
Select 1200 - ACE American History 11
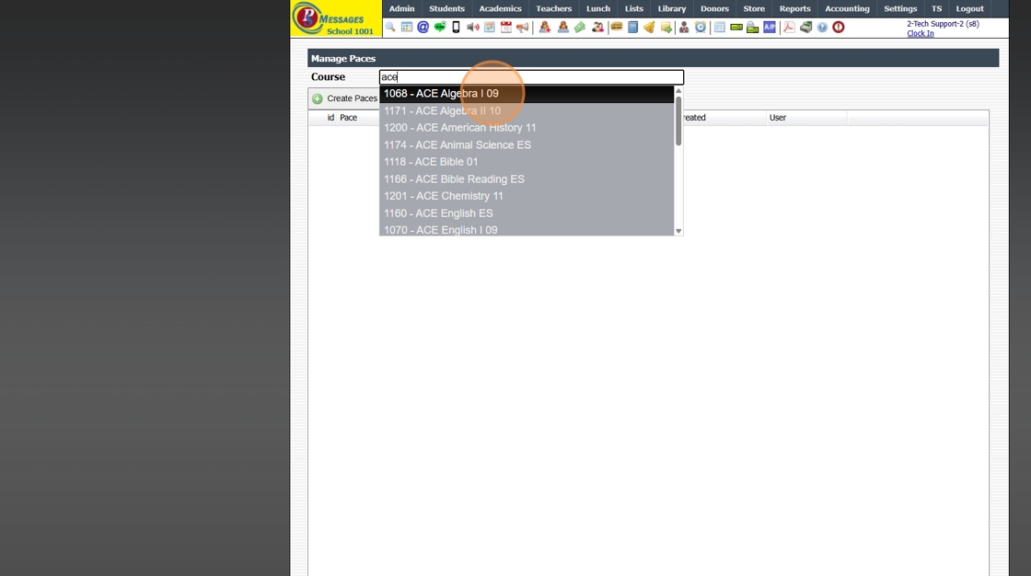[x=527, y=128]
